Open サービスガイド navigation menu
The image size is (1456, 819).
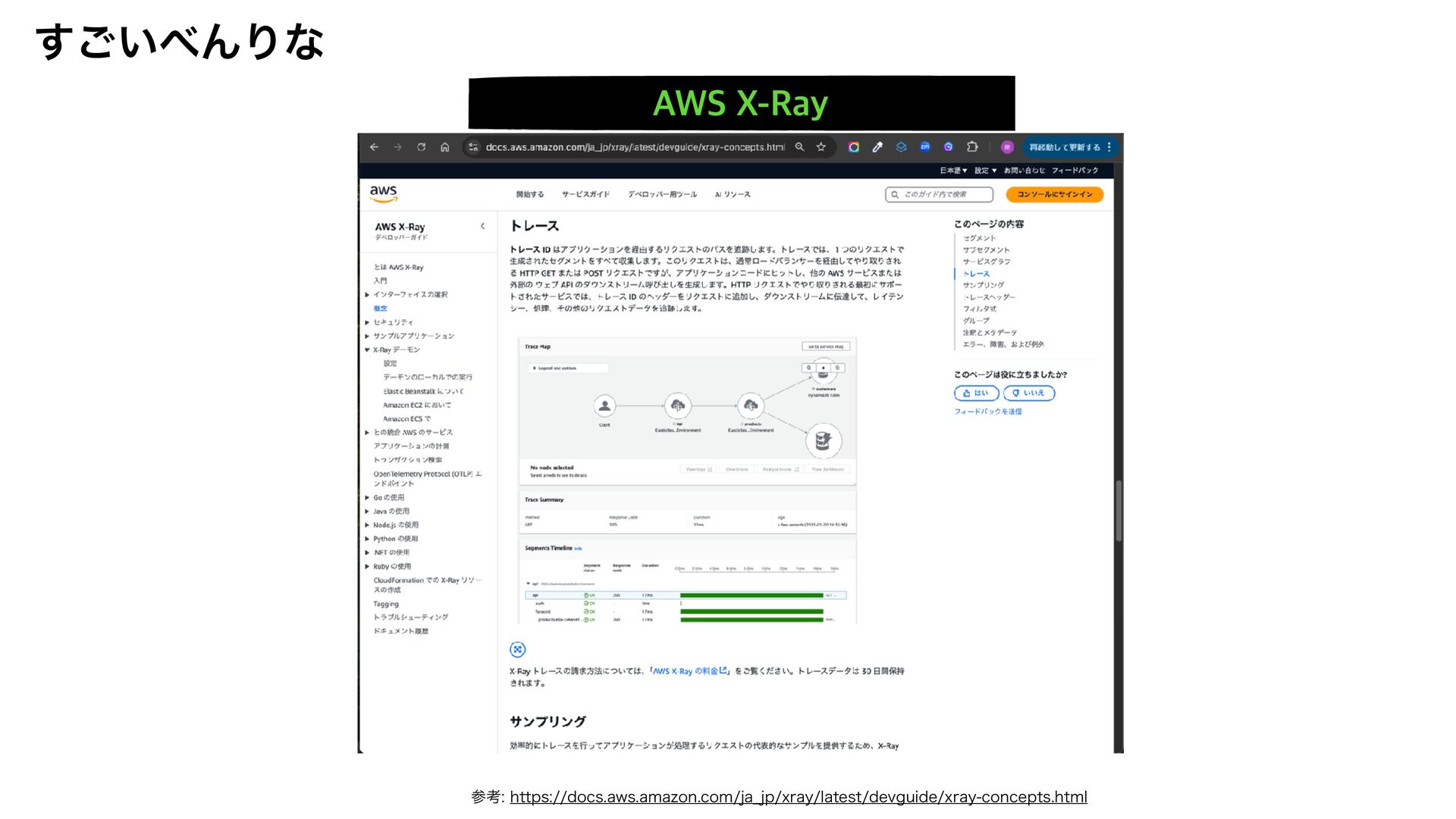[585, 195]
